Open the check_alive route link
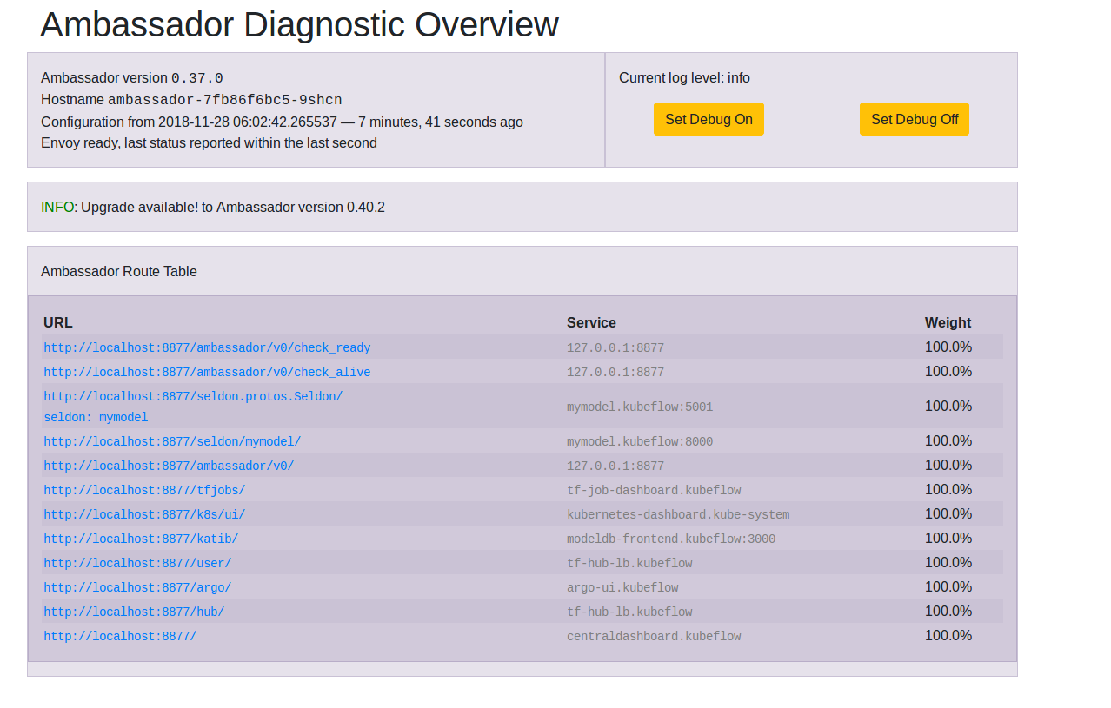1111x708 pixels. tap(206, 372)
